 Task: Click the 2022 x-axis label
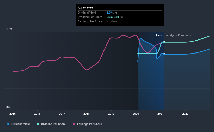(185, 114)
